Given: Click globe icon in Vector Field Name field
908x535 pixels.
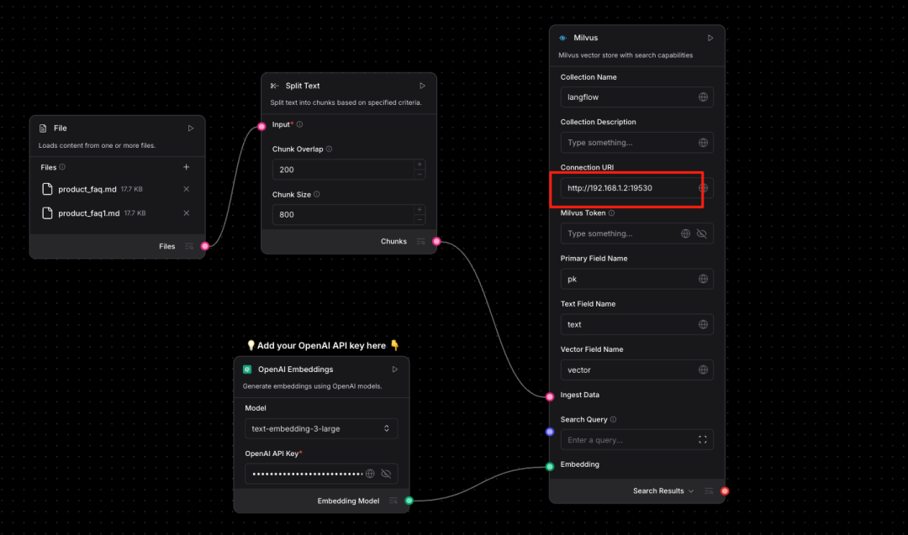Looking at the screenshot, I should click(x=703, y=370).
